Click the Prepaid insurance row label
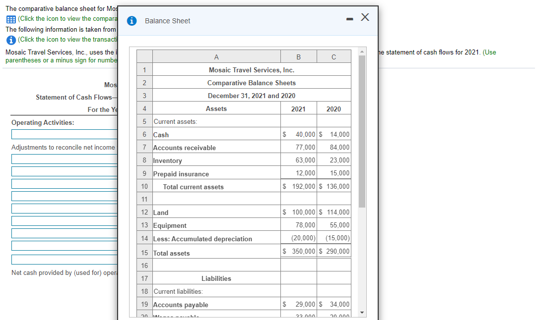This screenshot has width=536, height=320. point(181,174)
